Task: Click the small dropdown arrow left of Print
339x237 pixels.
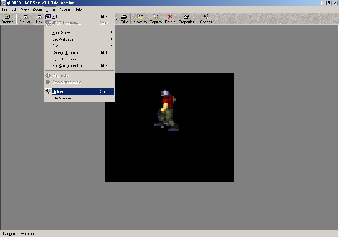Action: pyautogui.click(x=117, y=20)
